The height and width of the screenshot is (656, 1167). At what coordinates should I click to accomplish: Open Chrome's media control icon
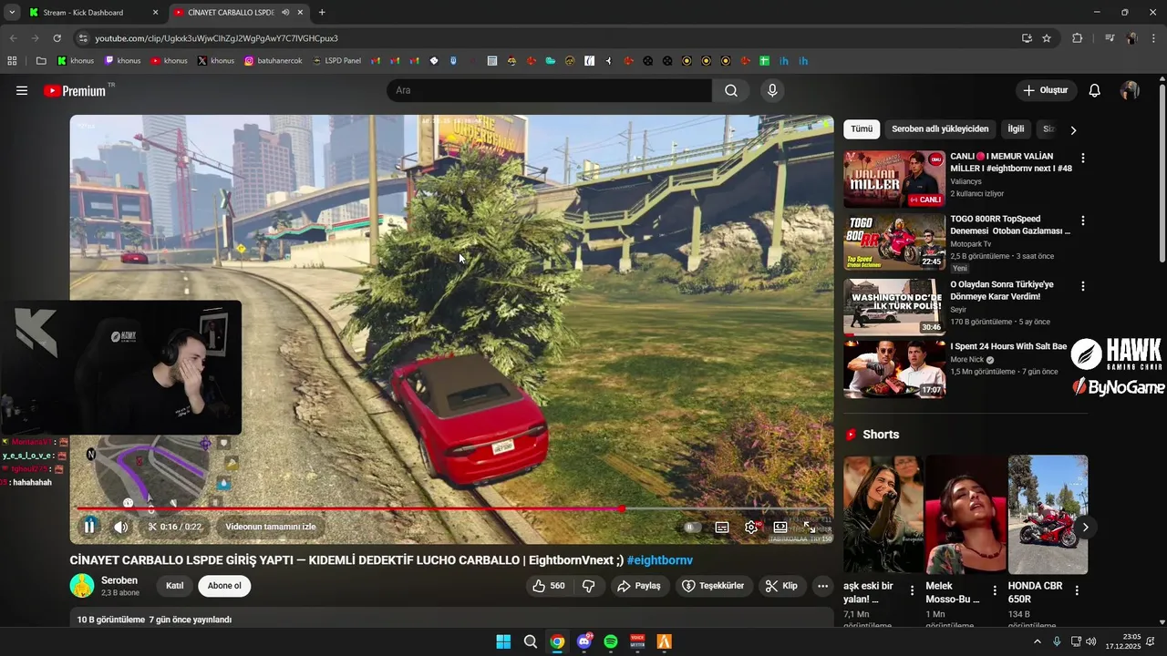click(x=1110, y=38)
